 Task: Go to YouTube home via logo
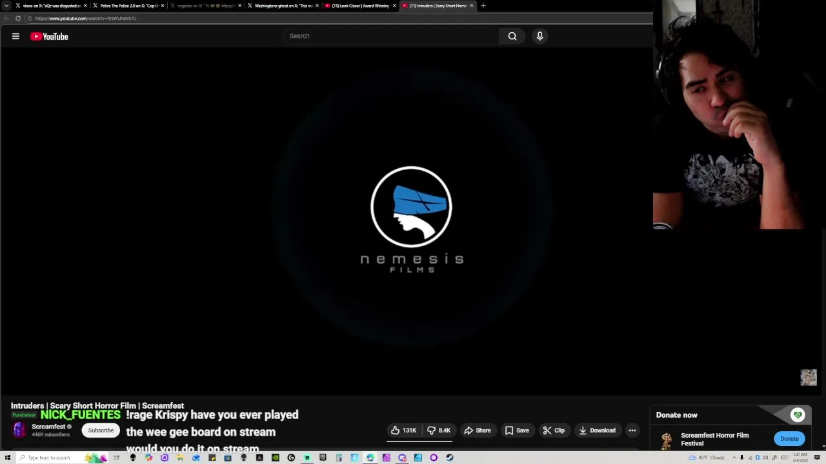click(x=49, y=37)
